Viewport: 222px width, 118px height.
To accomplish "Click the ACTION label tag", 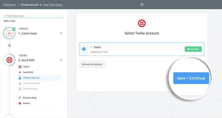I will click(x=23, y=55).
